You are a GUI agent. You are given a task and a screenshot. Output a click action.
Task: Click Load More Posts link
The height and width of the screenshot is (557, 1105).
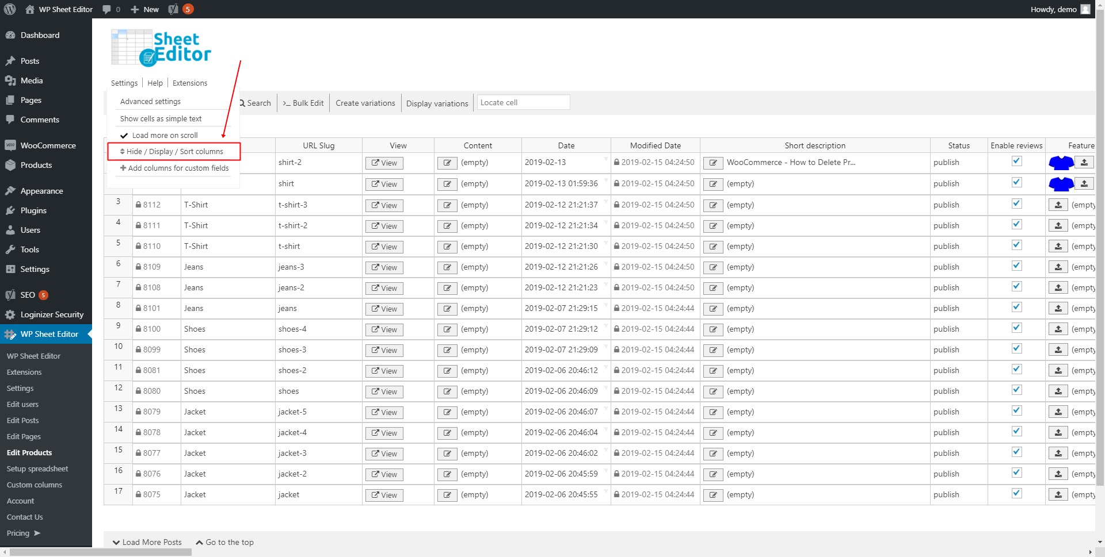coord(147,542)
